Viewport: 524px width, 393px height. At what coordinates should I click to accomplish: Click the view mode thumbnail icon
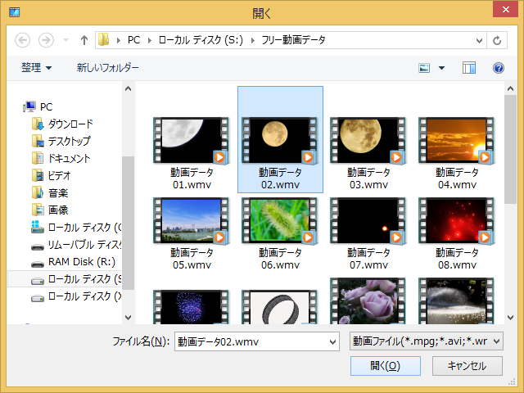424,68
